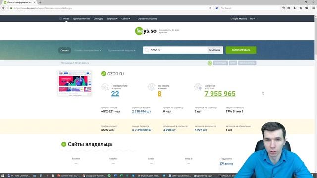Click the green circular icon in the breadcrumb bar
This screenshot has width=317, height=178.
[x=210, y=63]
